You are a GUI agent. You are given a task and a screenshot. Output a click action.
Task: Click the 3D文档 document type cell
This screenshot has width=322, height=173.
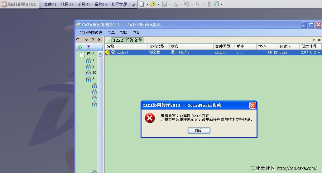pyautogui.click(x=155, y=52)
